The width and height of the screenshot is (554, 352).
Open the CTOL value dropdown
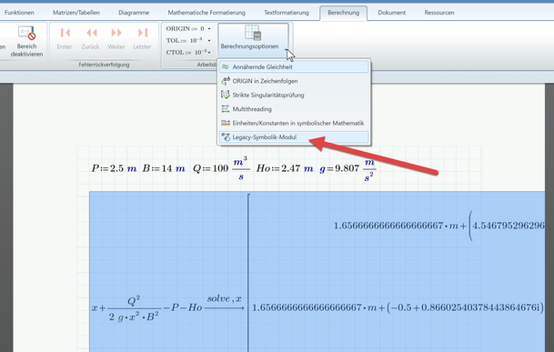tap(209, 53)
